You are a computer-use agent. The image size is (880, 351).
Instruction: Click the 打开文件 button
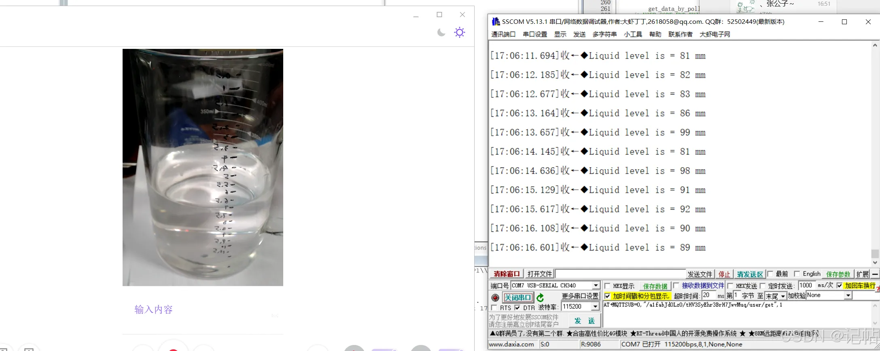540,274
